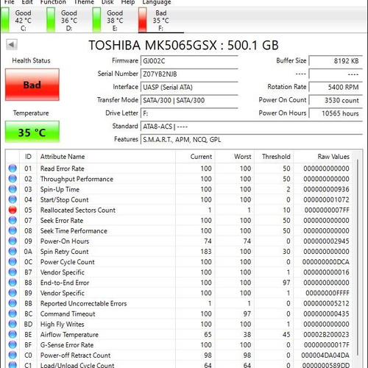
Task: Select raw value 0000000007FF
Action: (x=327, y=210)
